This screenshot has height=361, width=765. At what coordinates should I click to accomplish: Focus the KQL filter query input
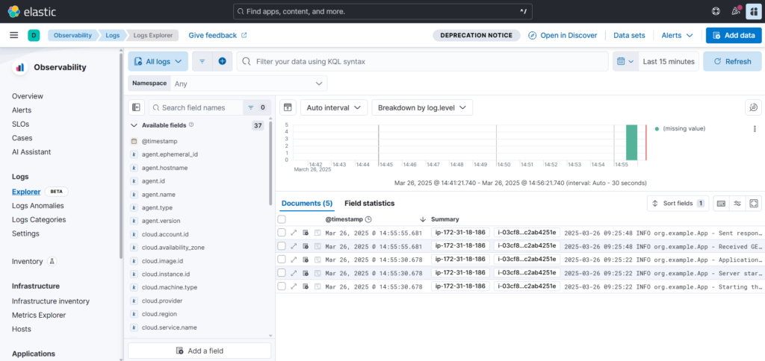[x=423, y=61]
